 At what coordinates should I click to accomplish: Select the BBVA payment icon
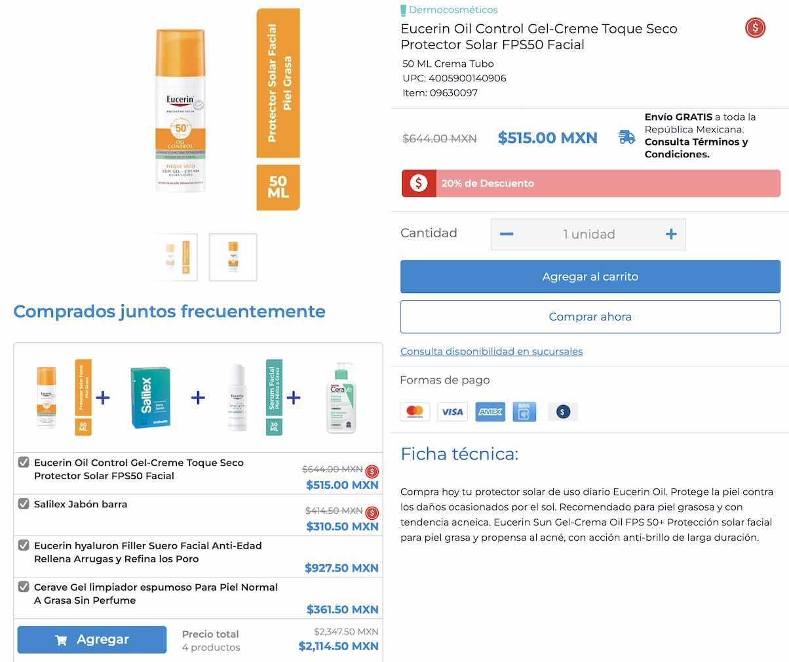click(x=524, y=412)
